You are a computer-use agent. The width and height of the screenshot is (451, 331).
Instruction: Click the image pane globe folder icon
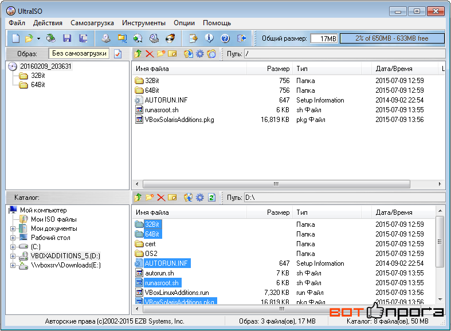point(211,54)
